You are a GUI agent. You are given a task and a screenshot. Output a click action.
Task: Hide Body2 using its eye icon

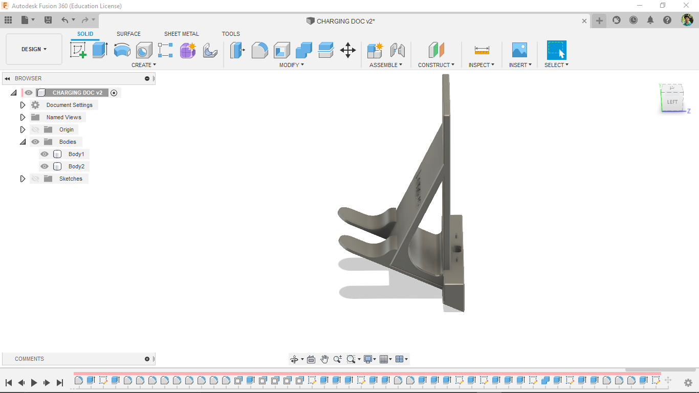point(45,166)
